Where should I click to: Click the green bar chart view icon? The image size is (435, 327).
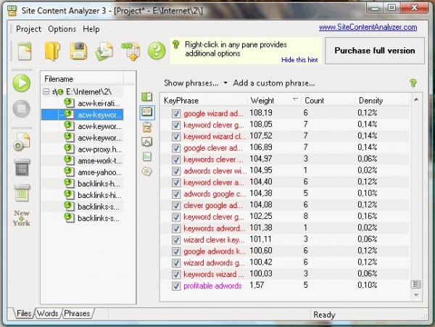(146, 157)
